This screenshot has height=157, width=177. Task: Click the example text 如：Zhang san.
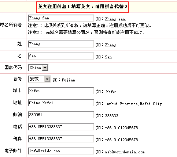click(x=111, y=19)
